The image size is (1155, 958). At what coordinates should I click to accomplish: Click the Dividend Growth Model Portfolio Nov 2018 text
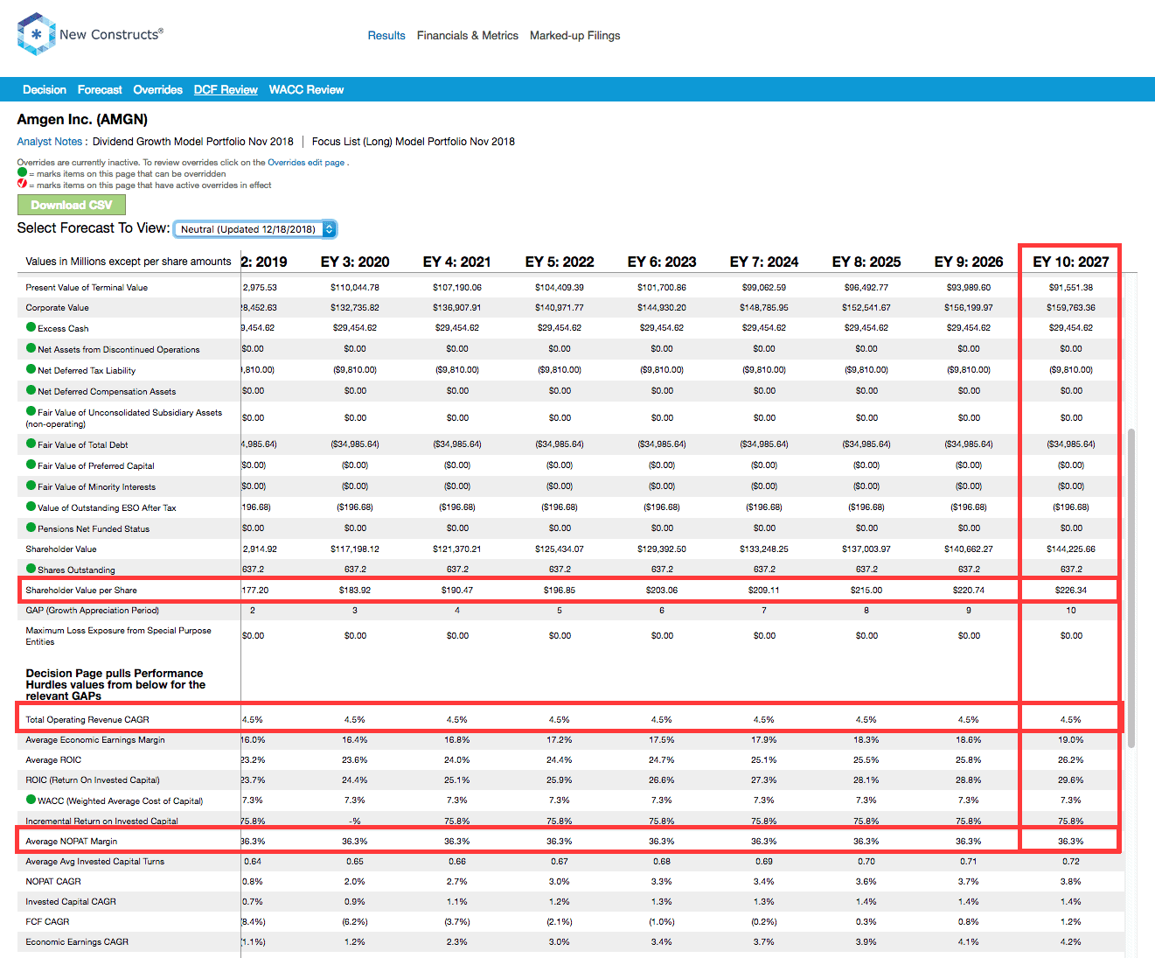pos(193,142)
